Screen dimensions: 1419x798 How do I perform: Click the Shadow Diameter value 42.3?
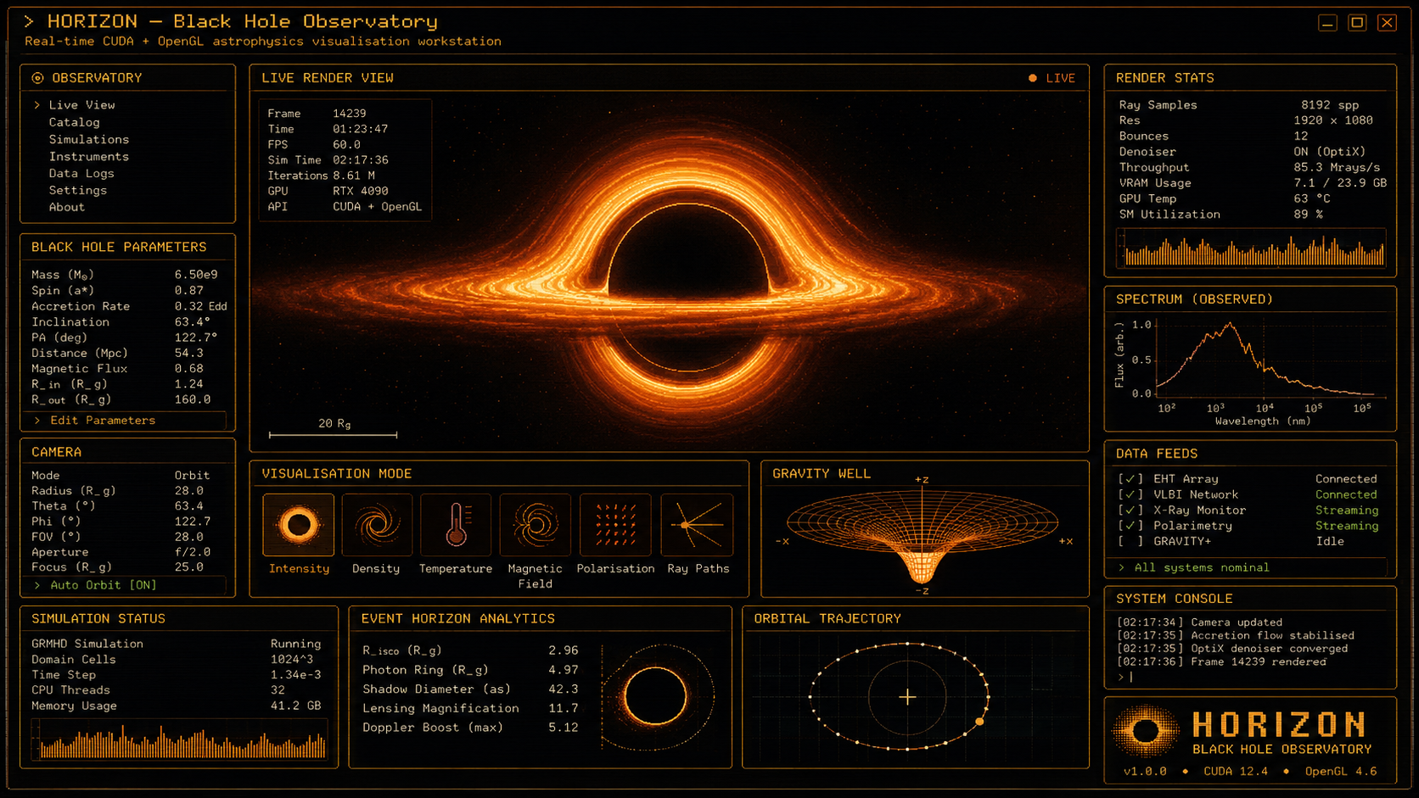click(564, 689)
